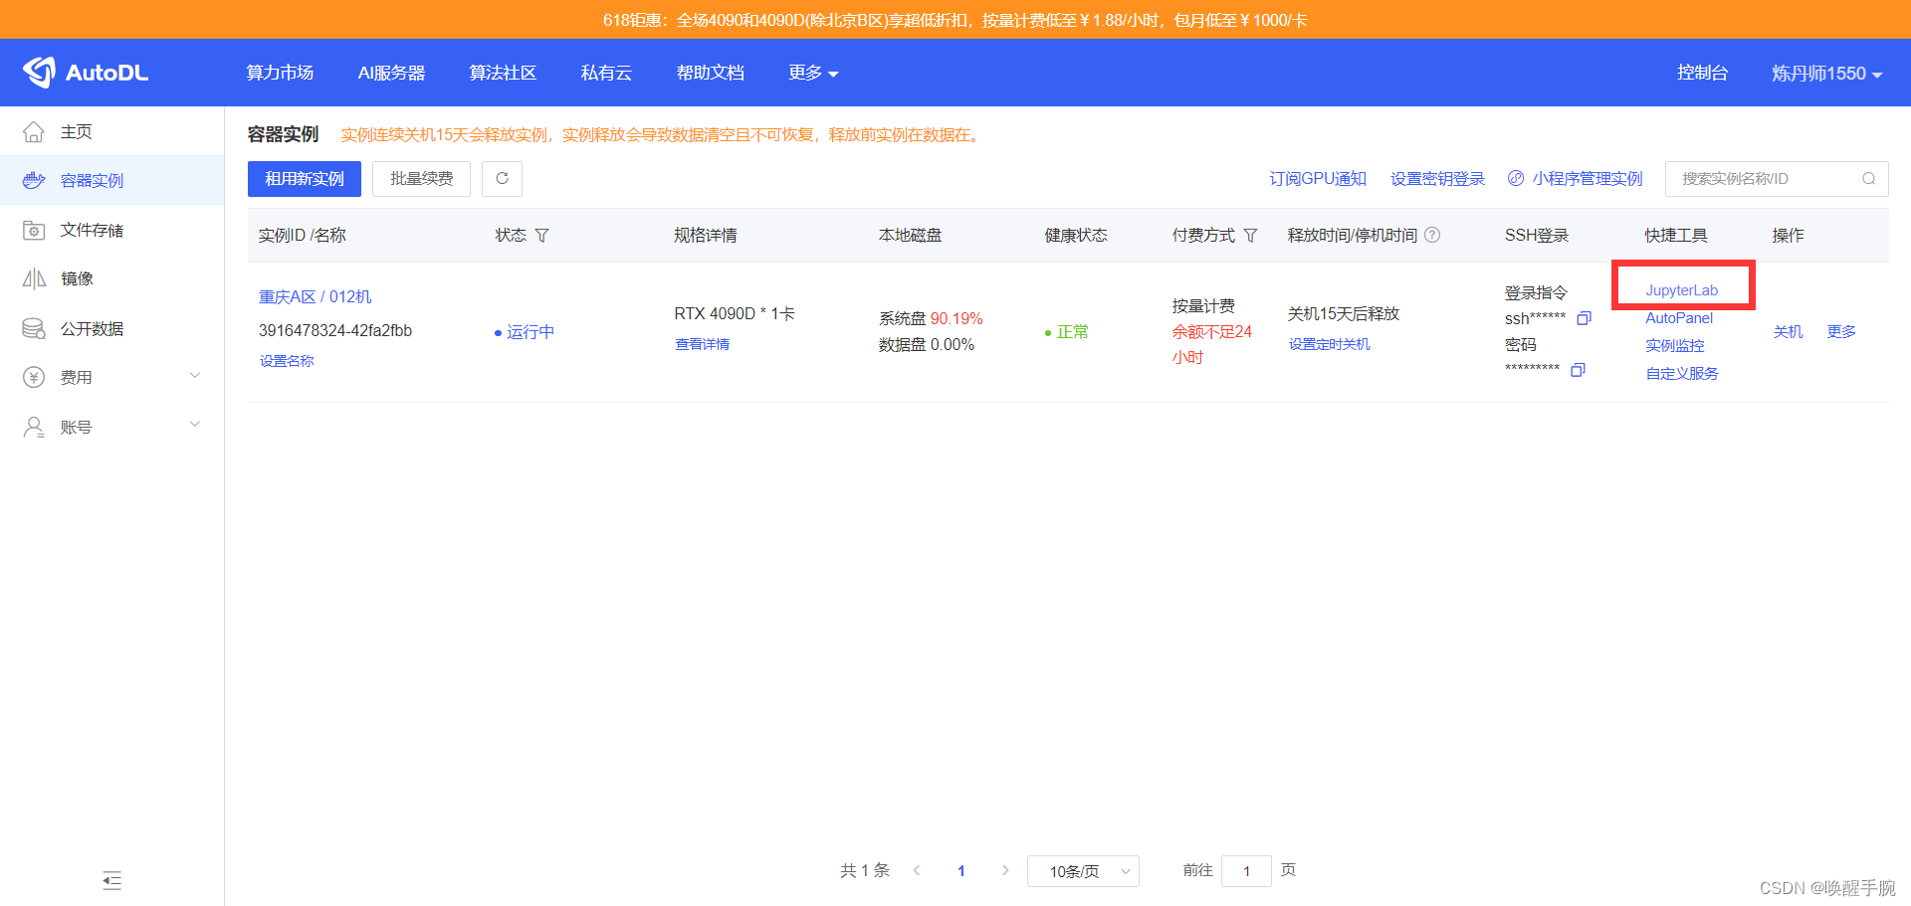Image resolution: width=1911 pixels, height=906 pixels.
Task: Collapse the sidebar with the bottom icon
Action: [x=111, y=880]
